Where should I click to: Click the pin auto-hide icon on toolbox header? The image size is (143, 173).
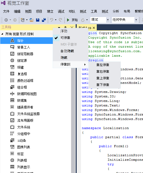[x=65, y=27]
